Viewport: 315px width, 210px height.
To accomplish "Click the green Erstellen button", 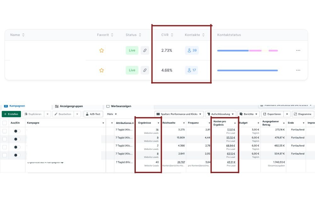I will coord(11,114).
